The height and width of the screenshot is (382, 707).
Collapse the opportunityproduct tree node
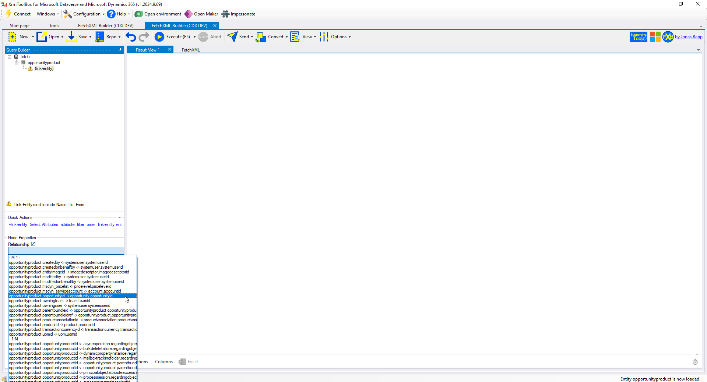[17, 63]
